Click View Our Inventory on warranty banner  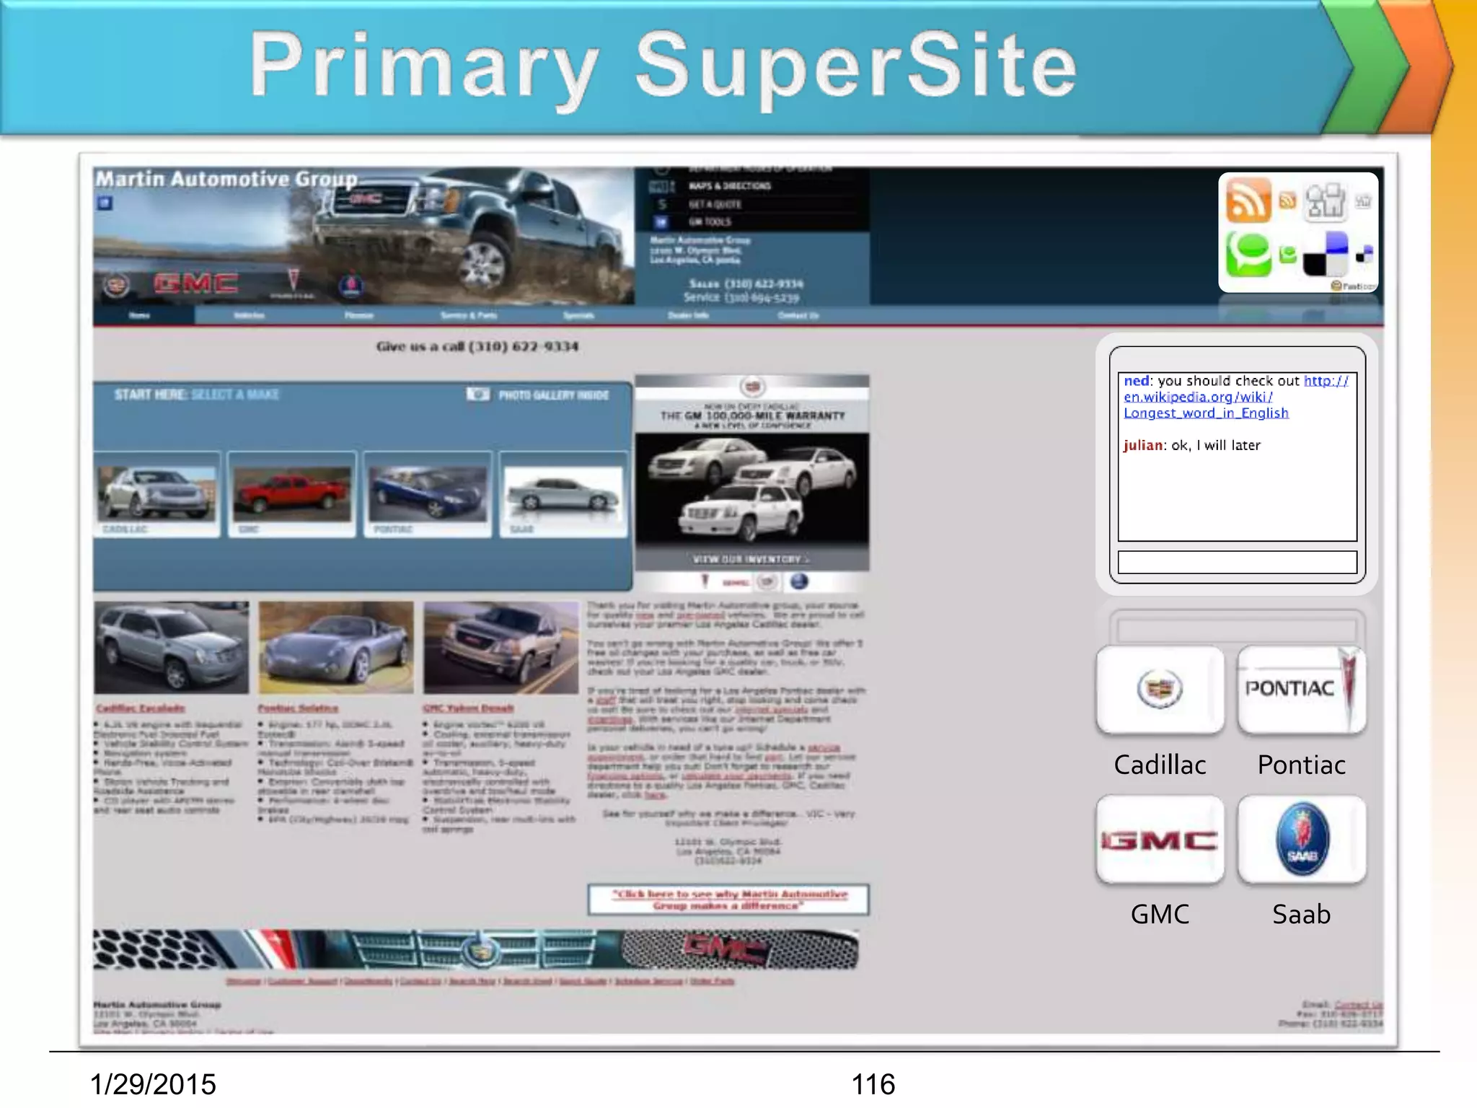[x=751, y=559]
